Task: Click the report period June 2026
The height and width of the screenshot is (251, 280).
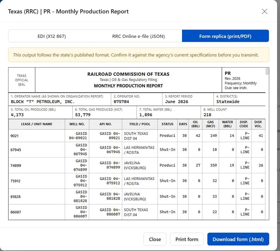Action: 176,102
